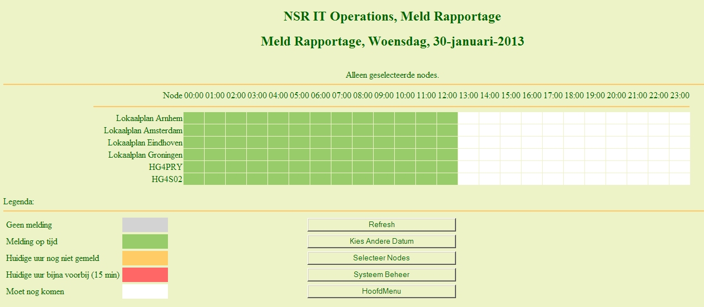Image resolution: width=704 pixels, height=307 pixels.
Task: Click the Alleen geselecteerde nodes text
Action: [393, 74]
